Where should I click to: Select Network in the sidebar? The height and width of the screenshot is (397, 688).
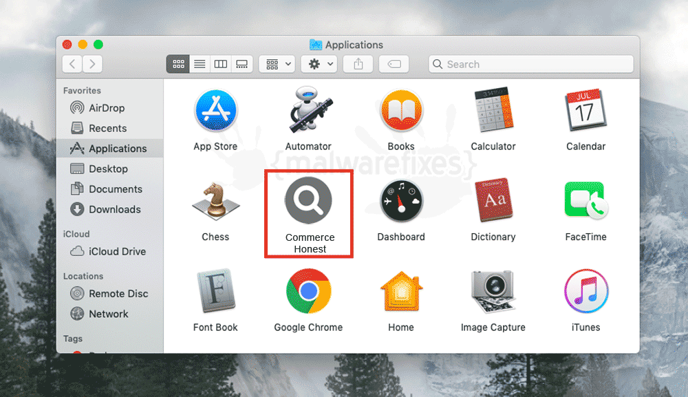[x=109, y=314]
